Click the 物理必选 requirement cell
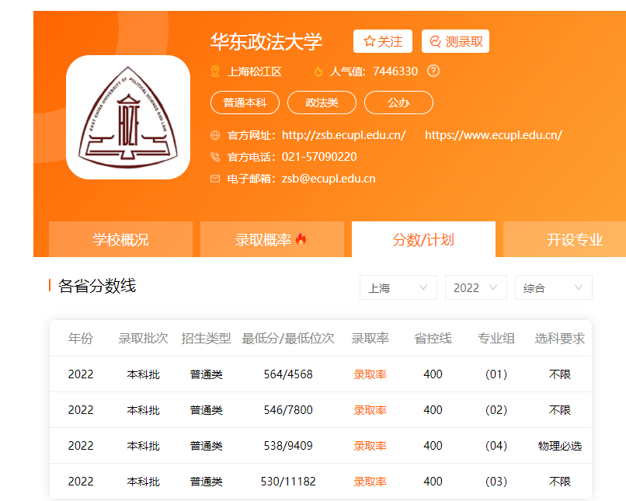Screen dimensions: 626x501 tap(560, 446)
